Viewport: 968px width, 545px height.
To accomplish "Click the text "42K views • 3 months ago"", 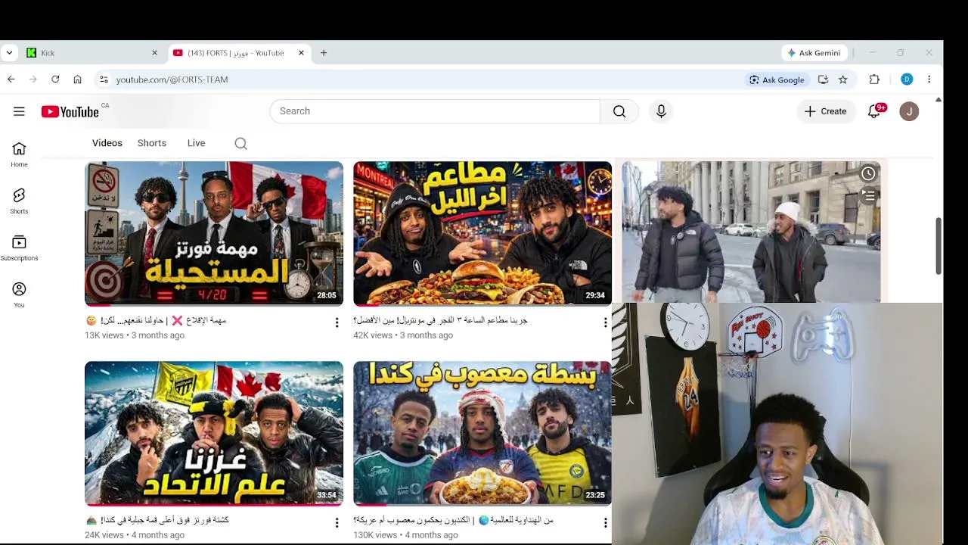I will click(x=403, y=335).
